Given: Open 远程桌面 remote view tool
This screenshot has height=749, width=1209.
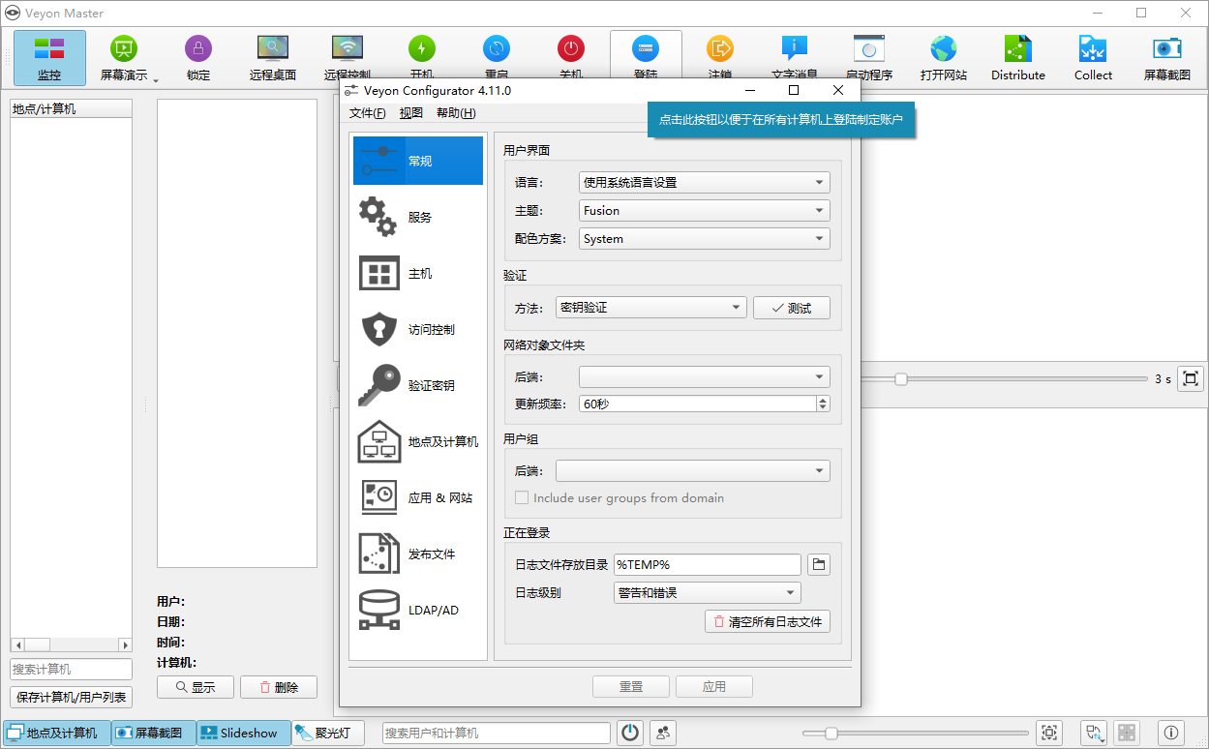Looking at the screenshot, I should point(273,58).
